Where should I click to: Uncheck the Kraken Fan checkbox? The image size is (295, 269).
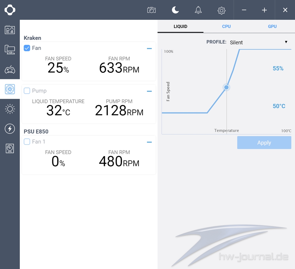(27, 48)
